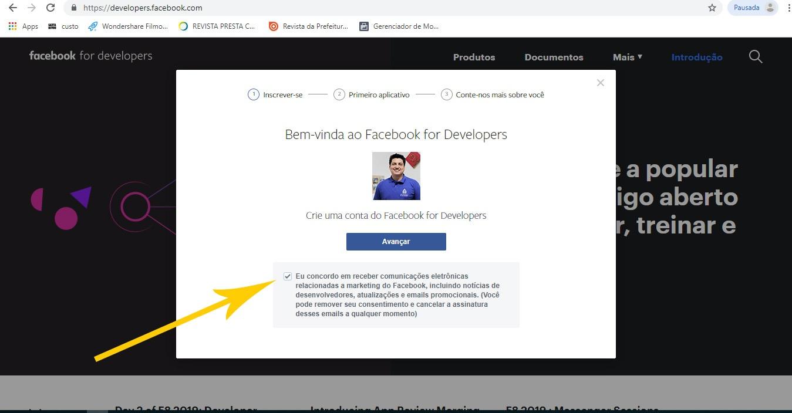Open the Documentos menu item

click(554, 57)
